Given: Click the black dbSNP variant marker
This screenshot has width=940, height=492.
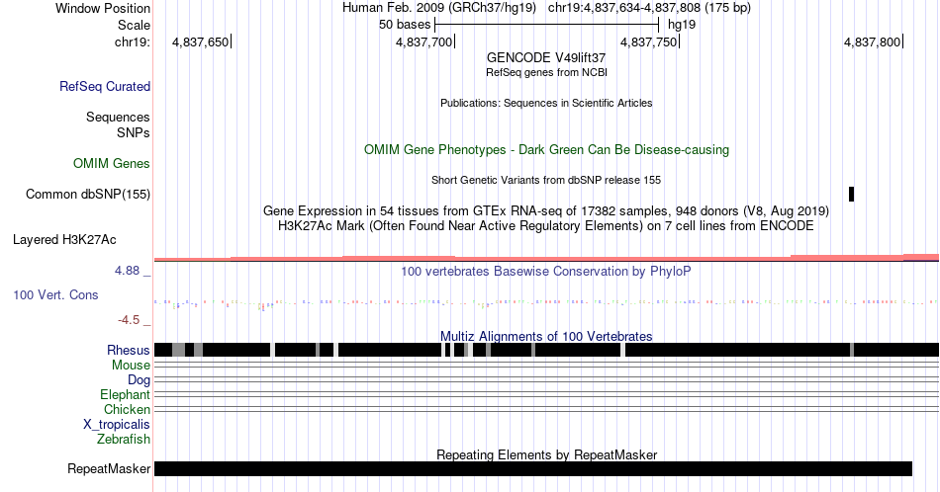Looking at the screenshot, I should [851, 194].
